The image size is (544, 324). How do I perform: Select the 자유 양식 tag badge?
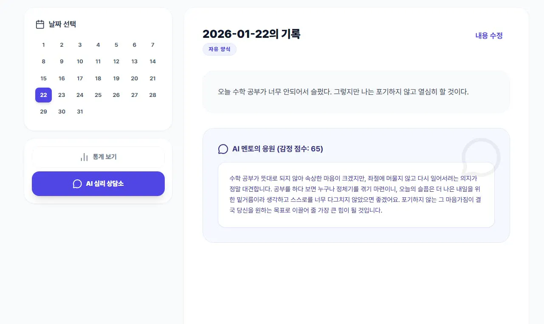point(220,49)
